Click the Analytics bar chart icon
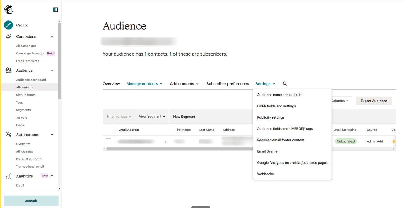This screenshot has width=405, height=208. 9,176
